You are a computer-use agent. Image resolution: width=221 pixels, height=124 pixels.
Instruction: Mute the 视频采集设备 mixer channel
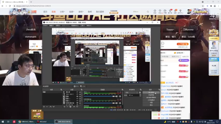(x=117, y=103)
